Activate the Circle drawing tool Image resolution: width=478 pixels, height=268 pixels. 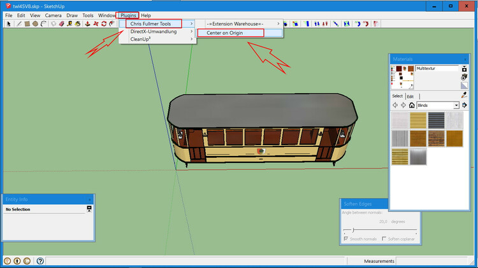[x=36, y=24]
